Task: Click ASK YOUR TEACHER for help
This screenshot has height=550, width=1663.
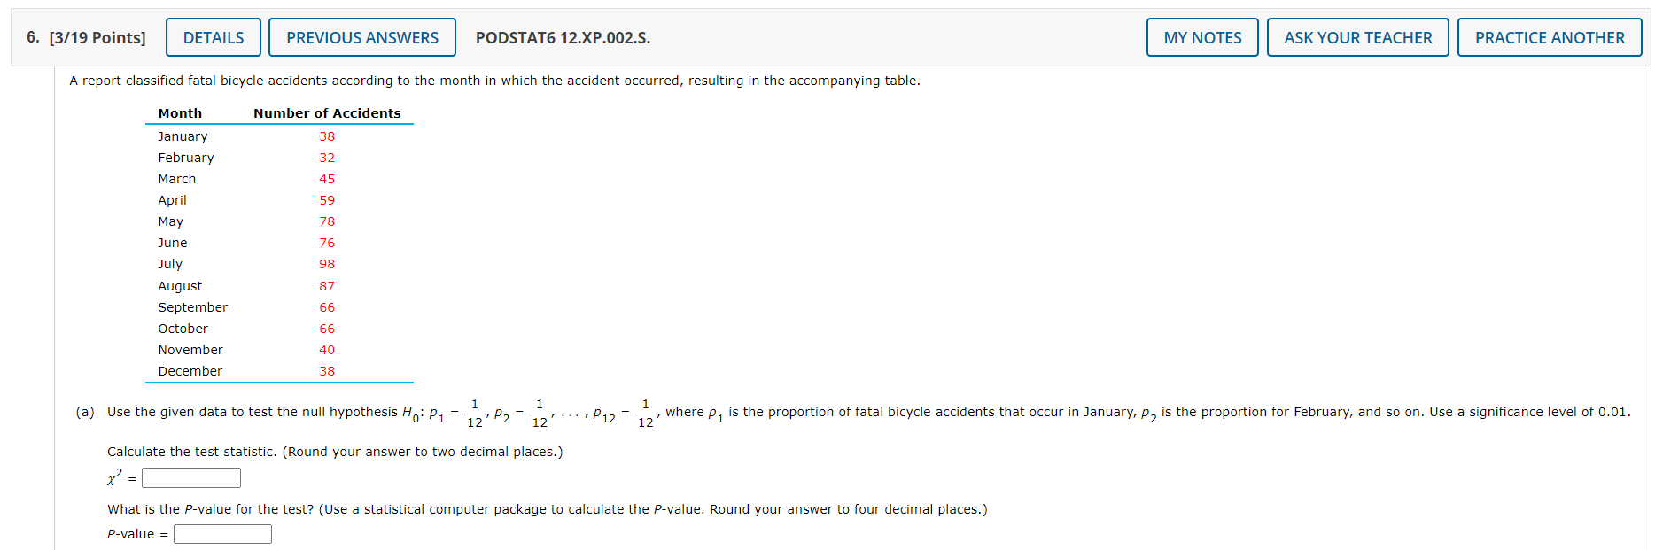Action: pyautogui.click(x=1357, y=37)
